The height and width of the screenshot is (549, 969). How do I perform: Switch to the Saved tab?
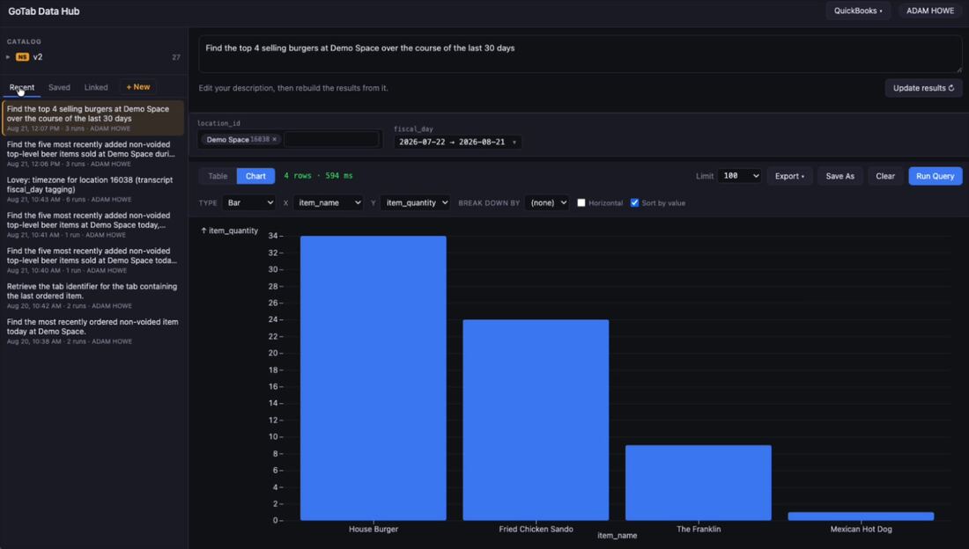click(x=59, y=88)
